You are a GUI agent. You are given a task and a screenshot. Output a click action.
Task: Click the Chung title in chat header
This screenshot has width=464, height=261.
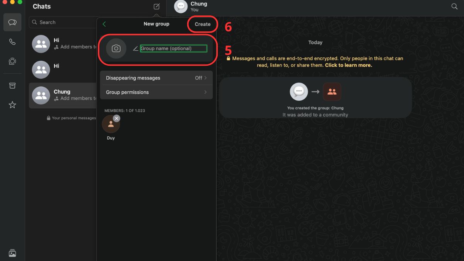[x=199, y=4]
